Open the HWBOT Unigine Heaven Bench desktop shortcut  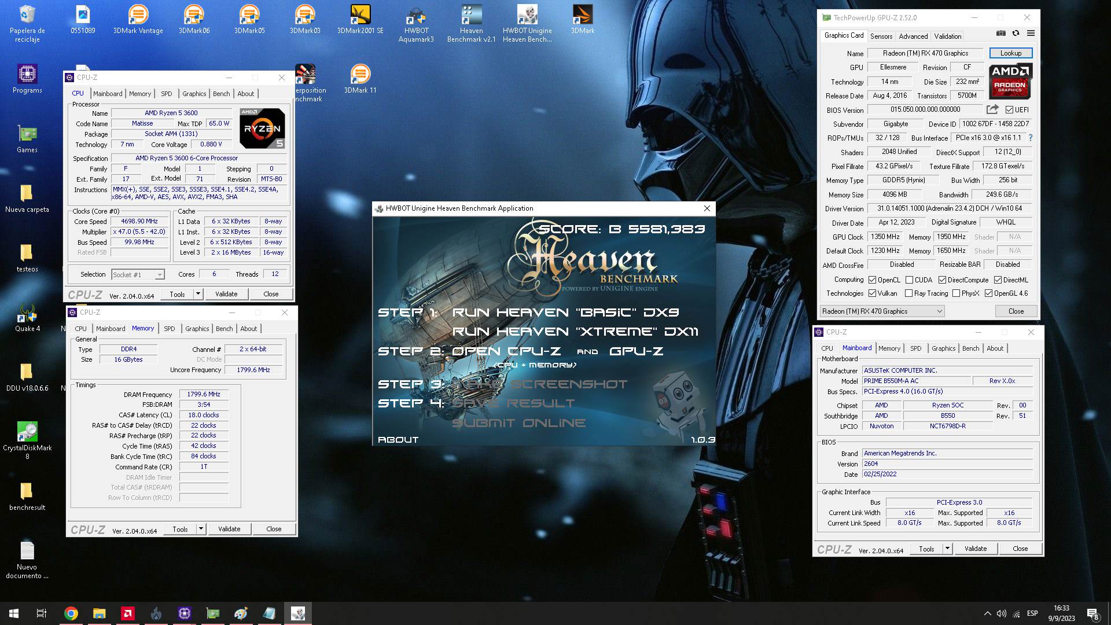click(x=527, y=23)
